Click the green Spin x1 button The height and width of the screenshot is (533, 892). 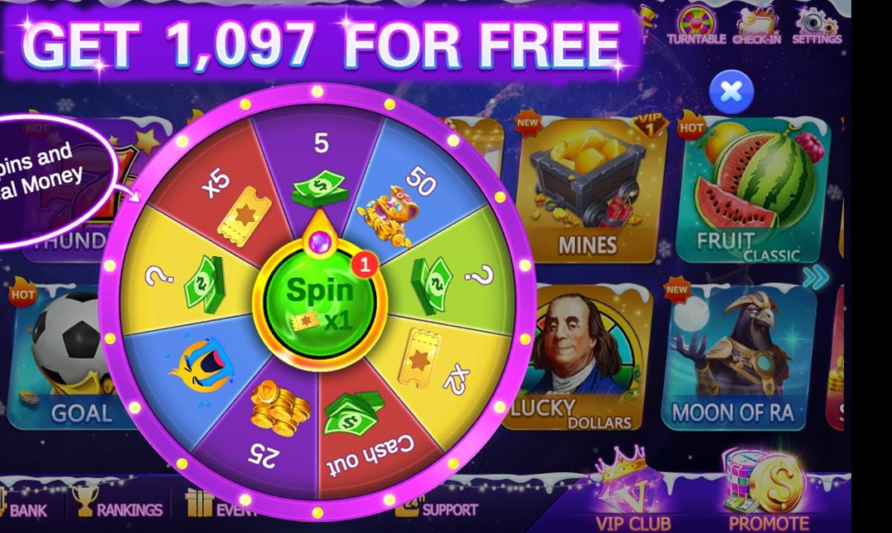tap(319, 304)
